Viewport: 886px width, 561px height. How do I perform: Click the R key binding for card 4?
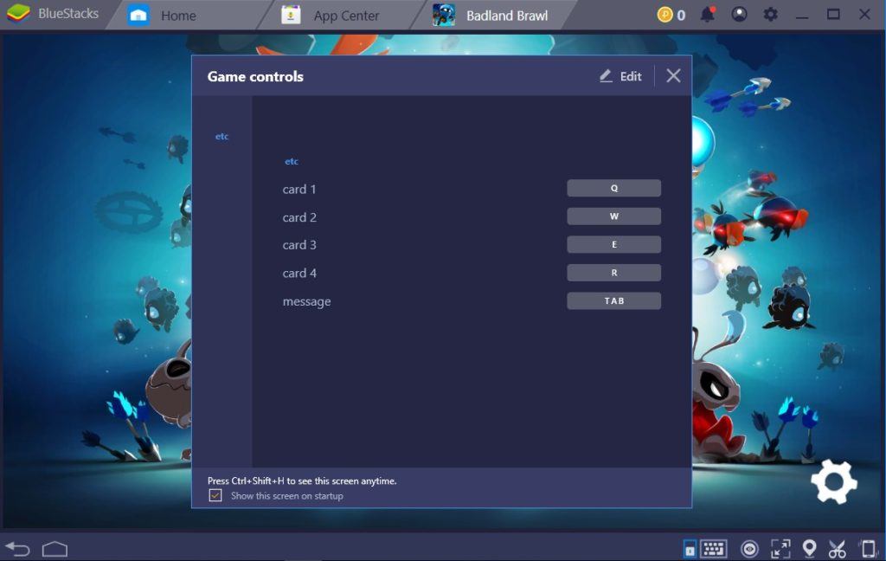click(613, 274)
